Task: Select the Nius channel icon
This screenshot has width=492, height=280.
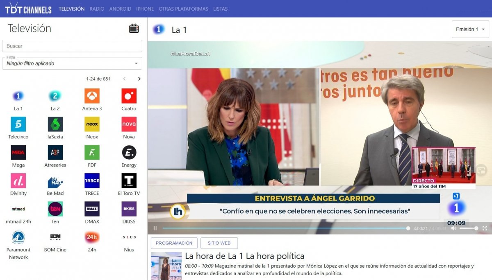Action: pyautogui.click(x=129, y=237)
